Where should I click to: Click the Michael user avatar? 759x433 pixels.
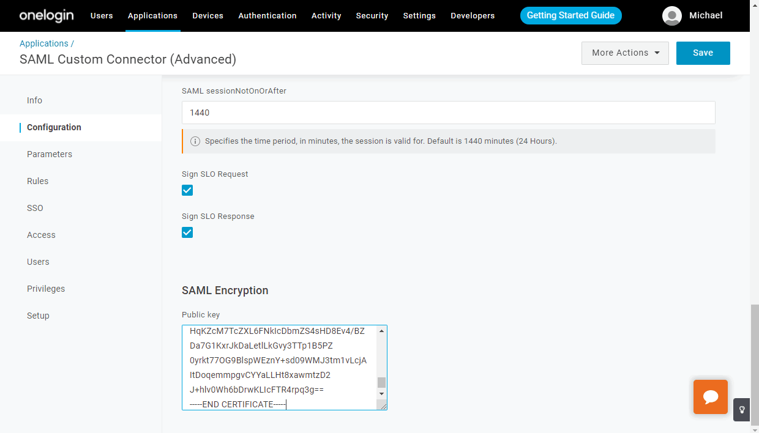[x=671, y=16]
